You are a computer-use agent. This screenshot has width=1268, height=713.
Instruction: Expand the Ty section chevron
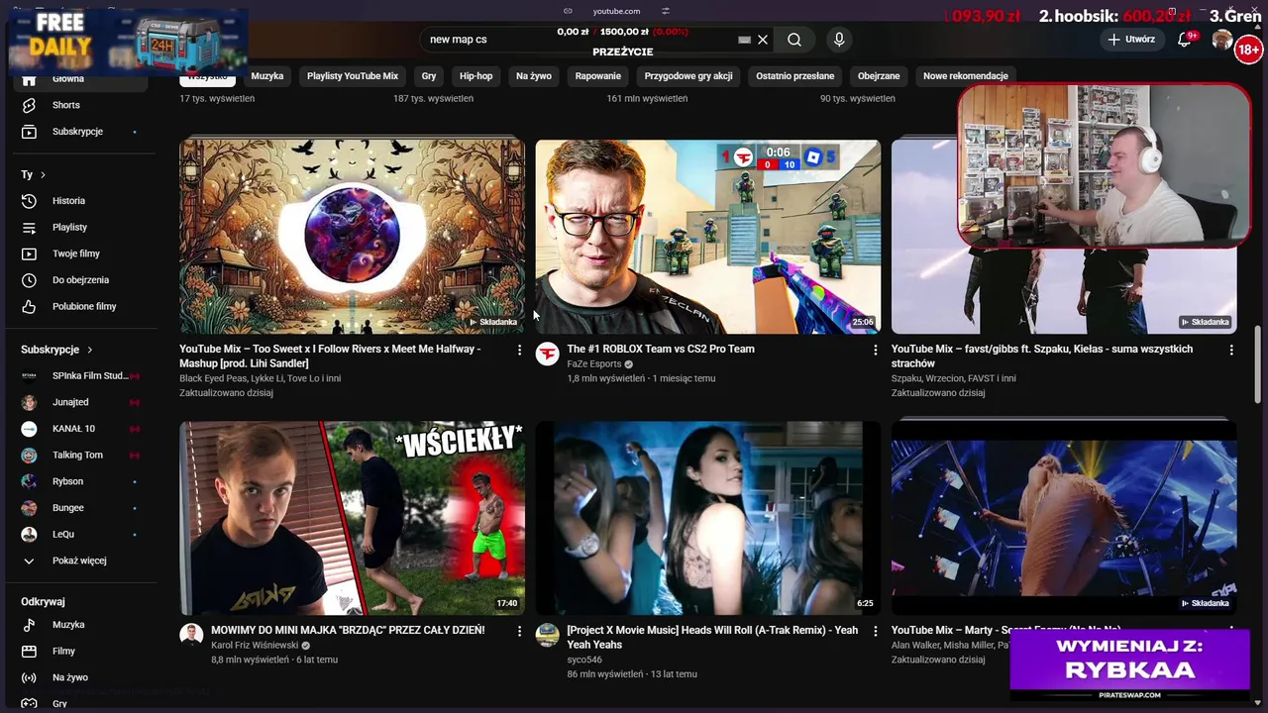coord(43,175)
